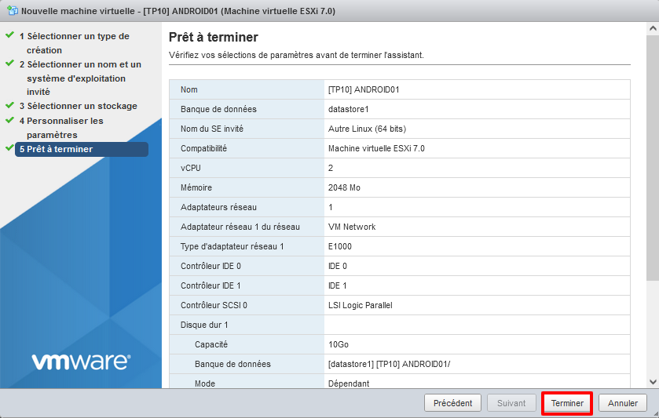Click the green checkmark beside step 5

coord(9,148)
